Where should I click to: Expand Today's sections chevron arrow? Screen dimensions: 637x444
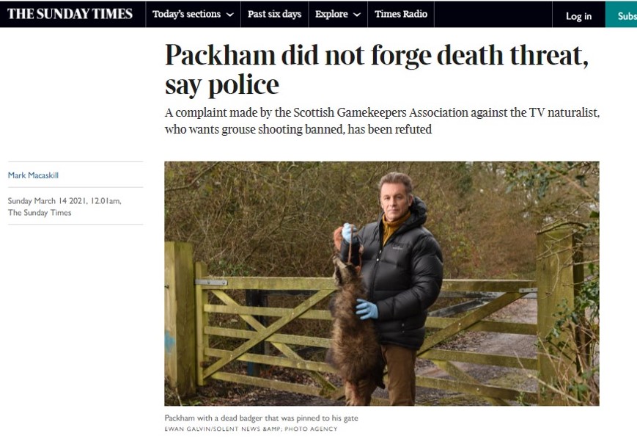coord(230,15)
